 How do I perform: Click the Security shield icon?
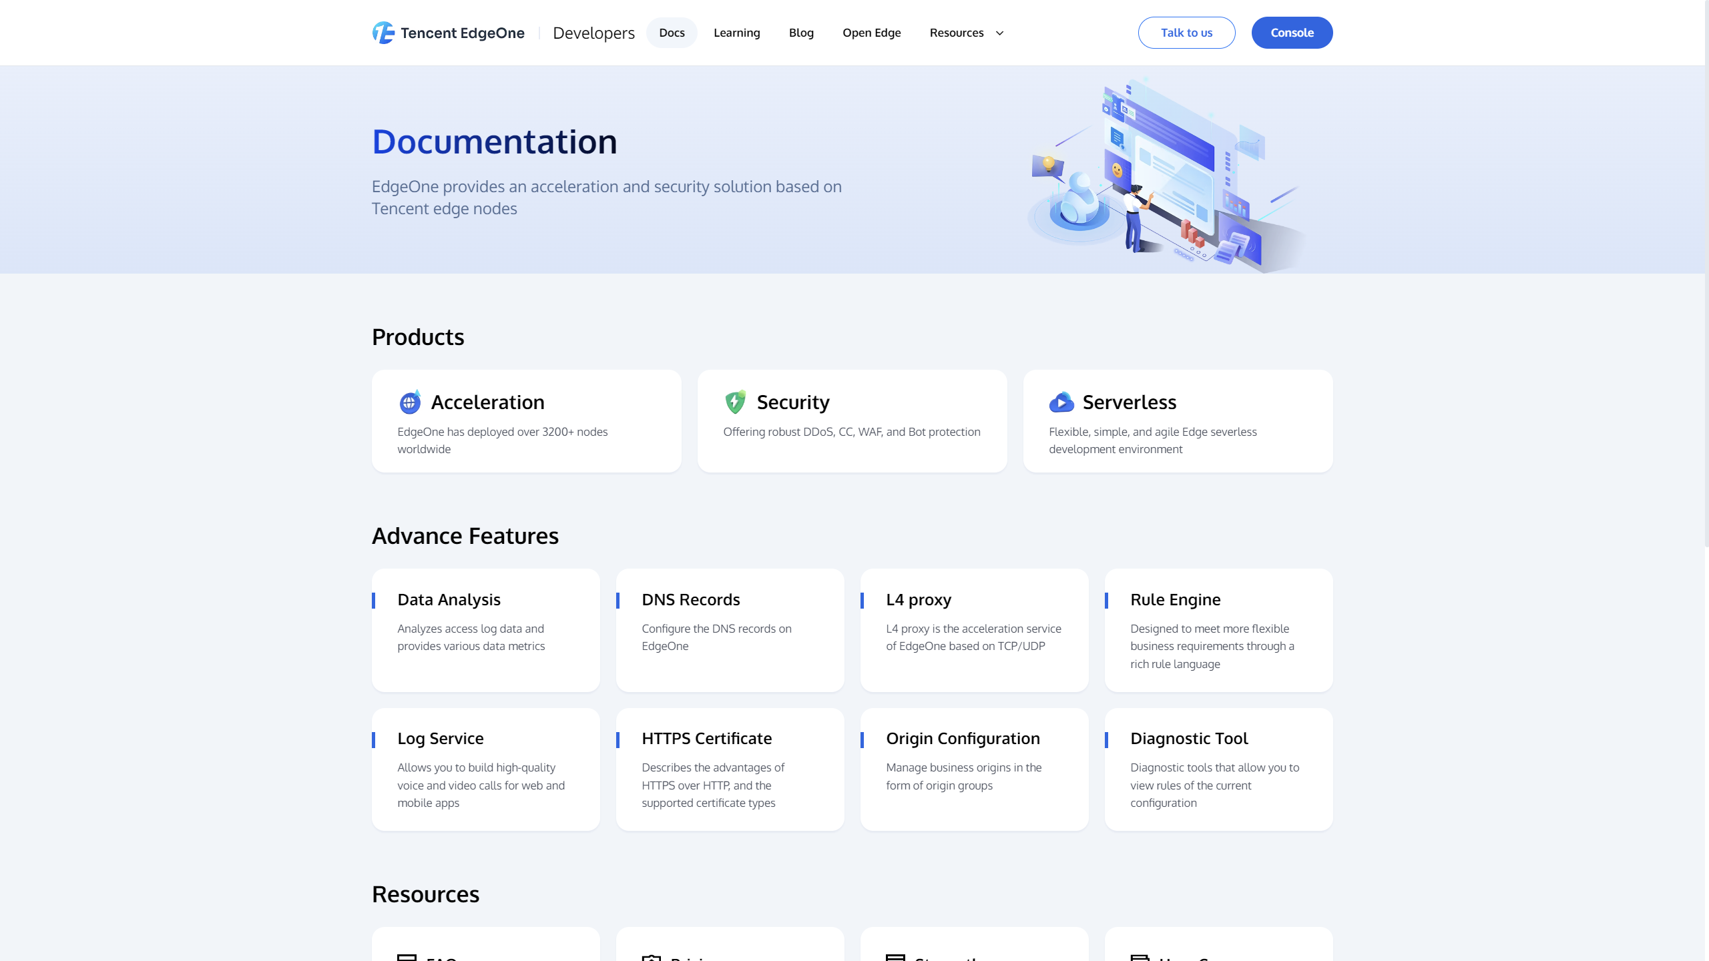pyautogui.click(x=735, y=402)
